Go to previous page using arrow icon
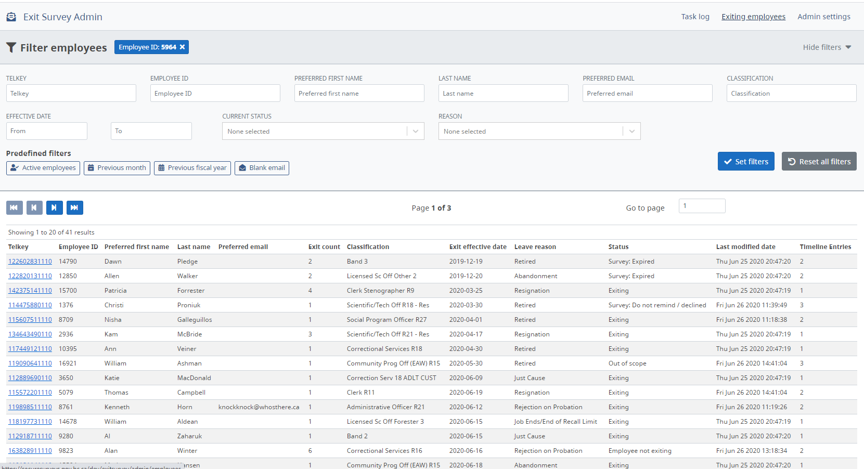This screenshot has height=469, width=864. click(x=34, y=207)
